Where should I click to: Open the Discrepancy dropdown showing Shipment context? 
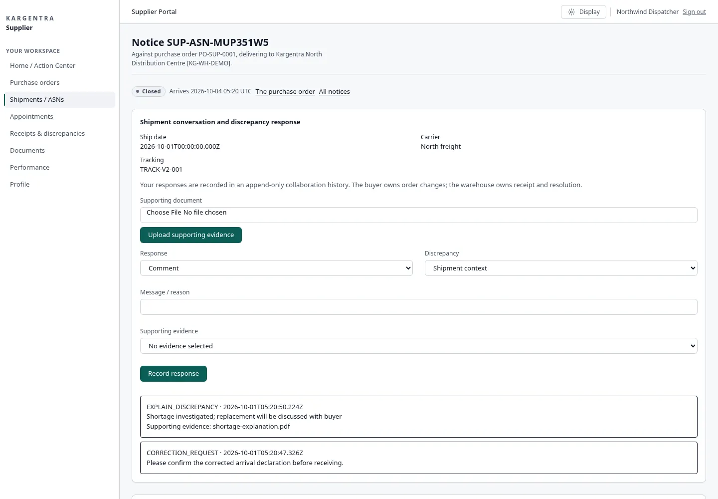[561, 268]
